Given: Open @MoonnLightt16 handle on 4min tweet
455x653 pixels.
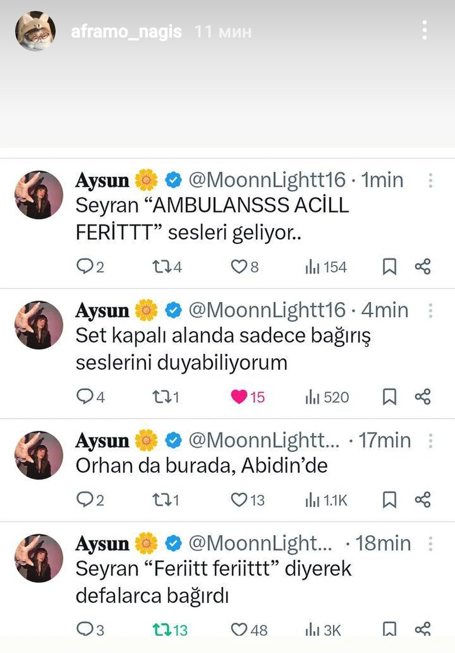Looking at the screenshot, I should (x=267, y=310).
